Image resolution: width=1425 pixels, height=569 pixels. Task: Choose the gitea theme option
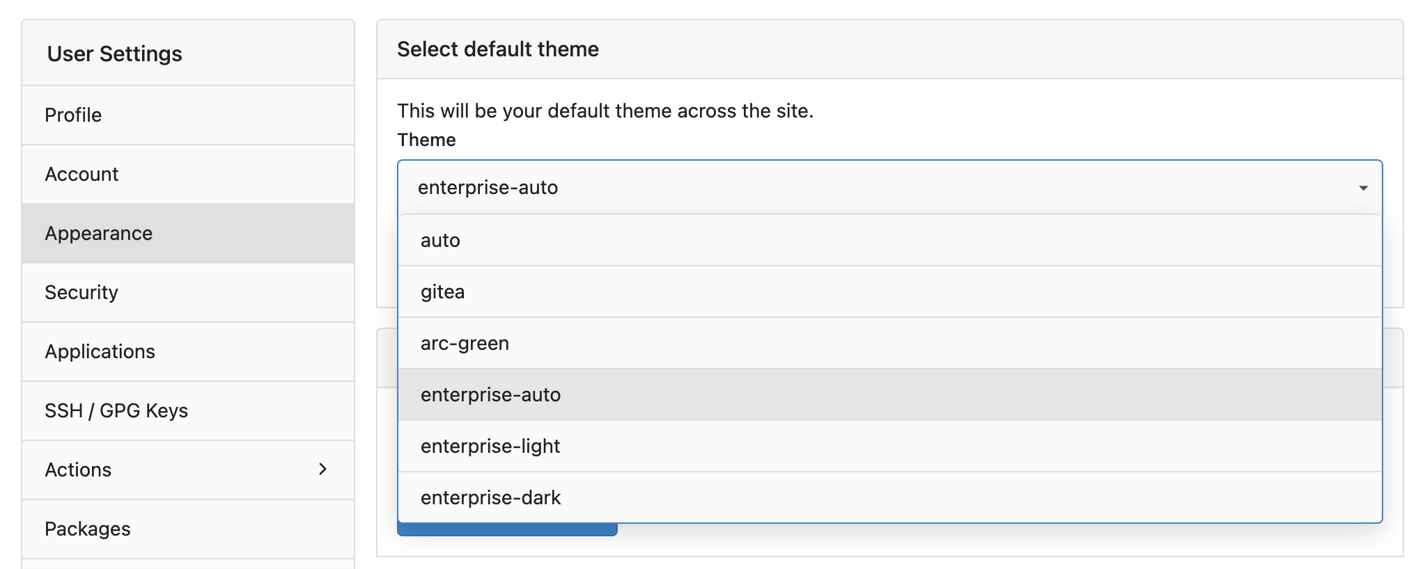pos(443,292)
